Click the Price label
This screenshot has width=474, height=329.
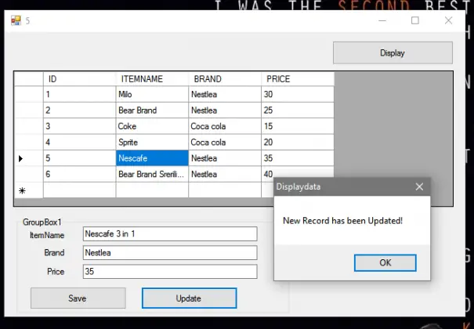click(x=56, y=272)
